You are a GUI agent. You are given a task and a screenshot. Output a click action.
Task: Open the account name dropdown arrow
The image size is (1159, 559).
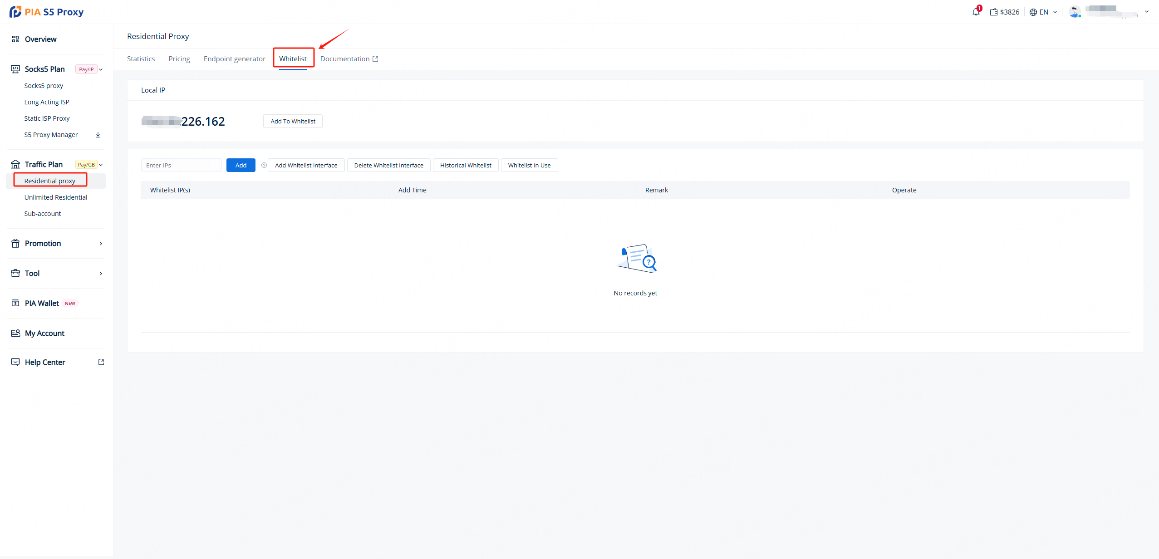[1147, 12]
